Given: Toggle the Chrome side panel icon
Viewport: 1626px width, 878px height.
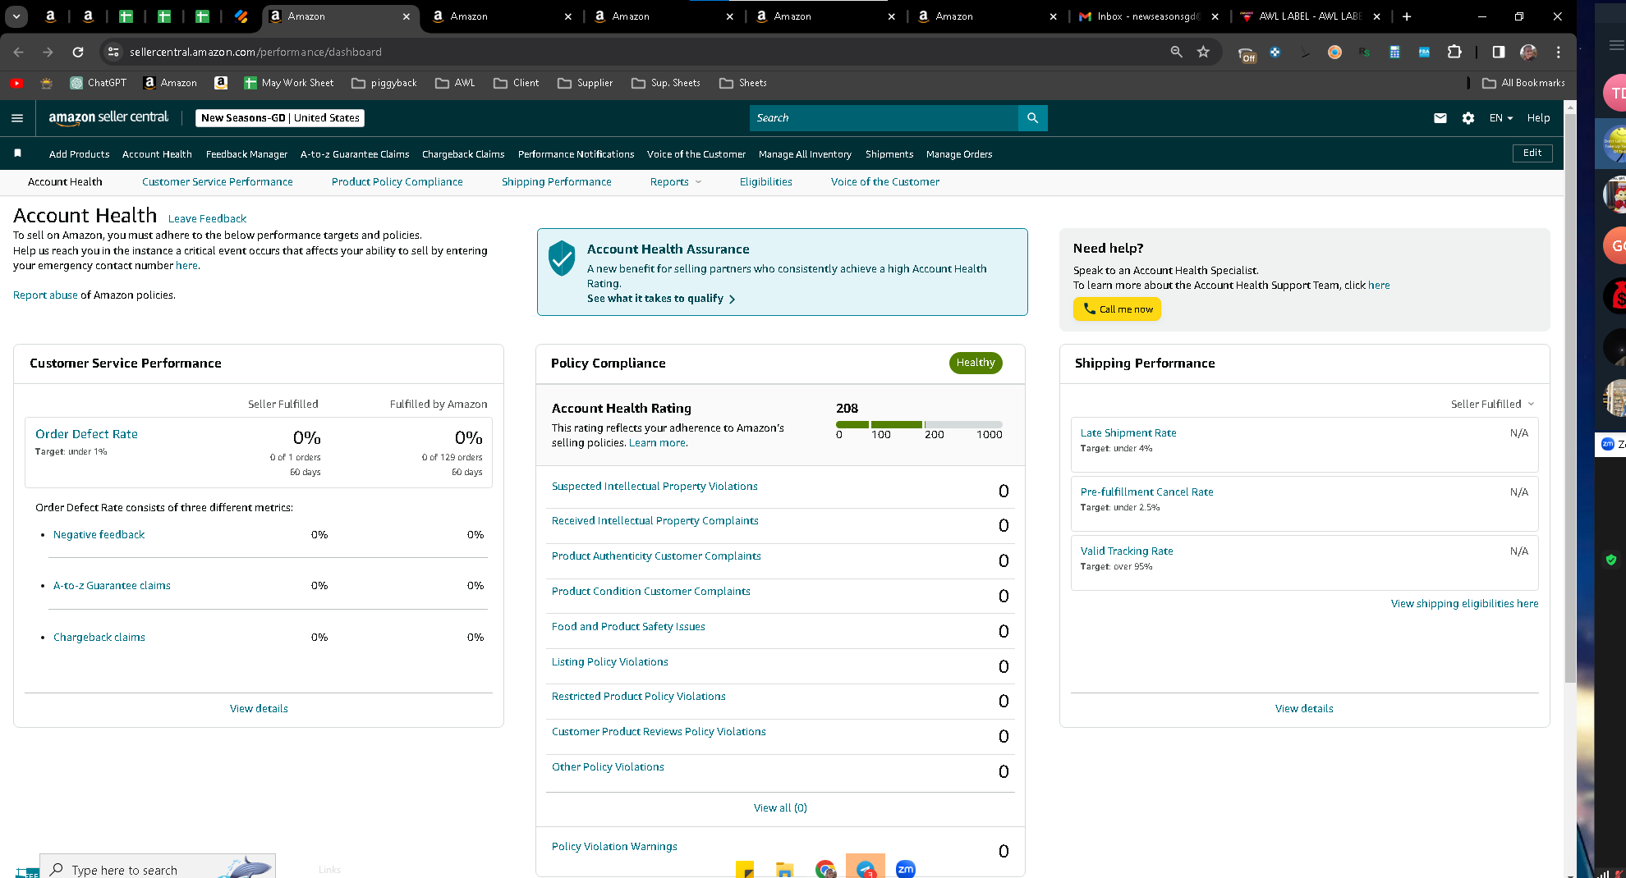Looking at the screenshot, I should [x=1499, y=52].
